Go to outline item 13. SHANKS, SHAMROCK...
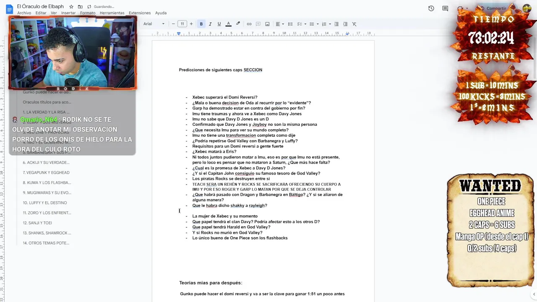This screenshot has width=537, height=302. coord(47,233)
